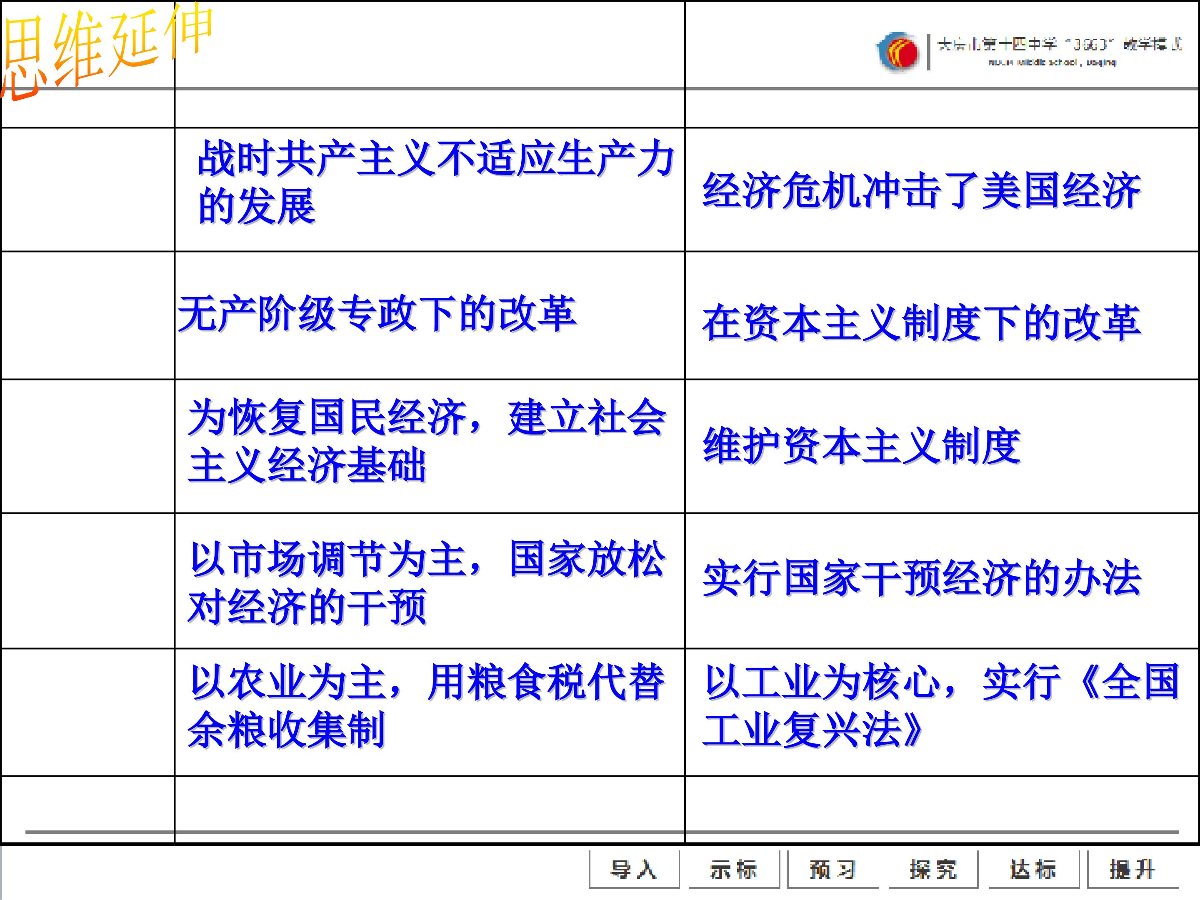Click the 实行国家干预经济的办法 text
Image resolution: width=1200 pixels, height=900 pixels.
(921, 578)
